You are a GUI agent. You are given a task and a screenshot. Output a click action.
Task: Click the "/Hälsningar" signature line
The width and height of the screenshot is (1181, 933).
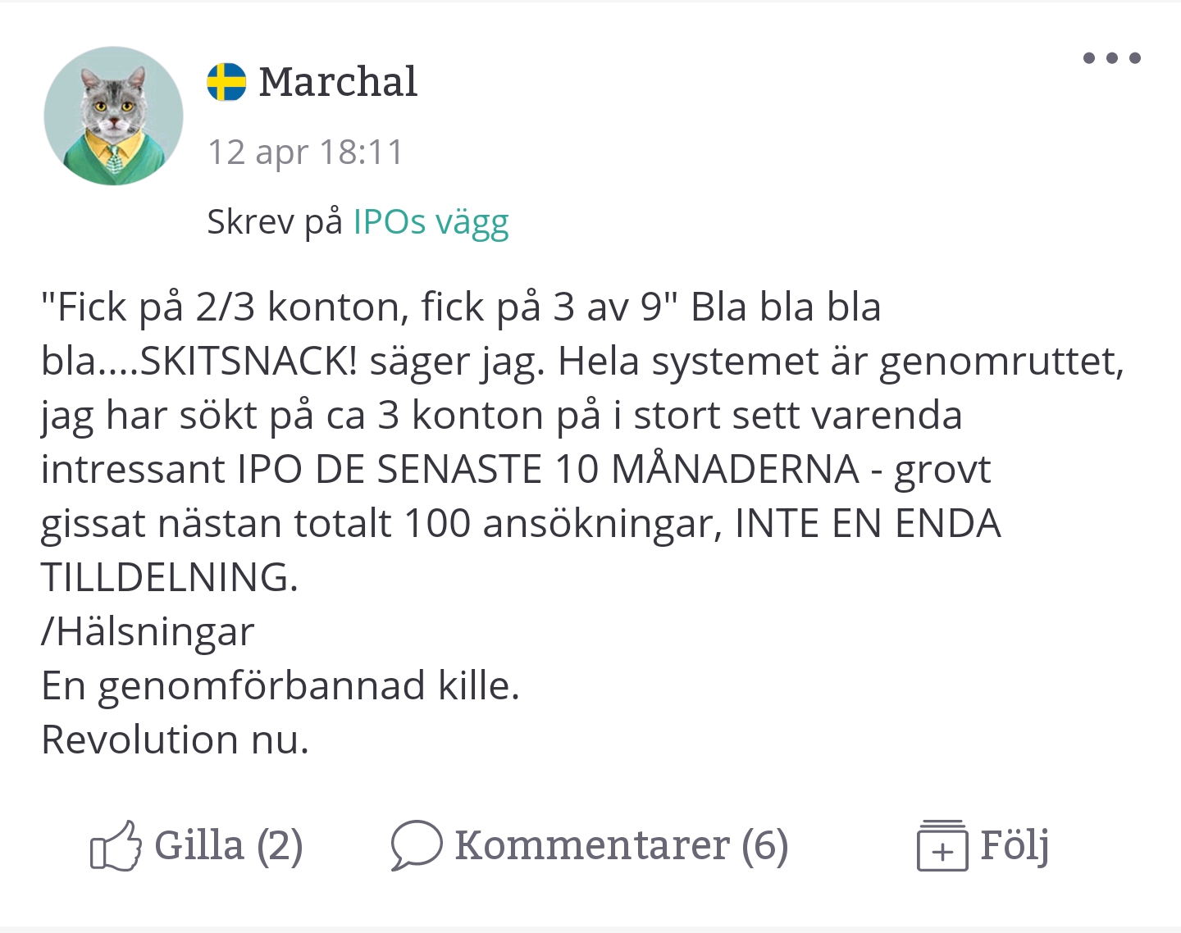(148, 631)
